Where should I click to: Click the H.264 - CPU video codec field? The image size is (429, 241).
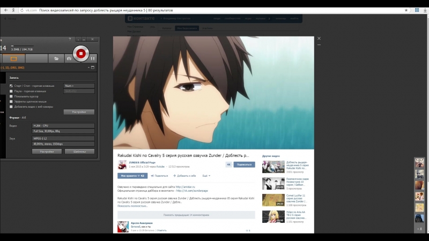pos(63,126)
